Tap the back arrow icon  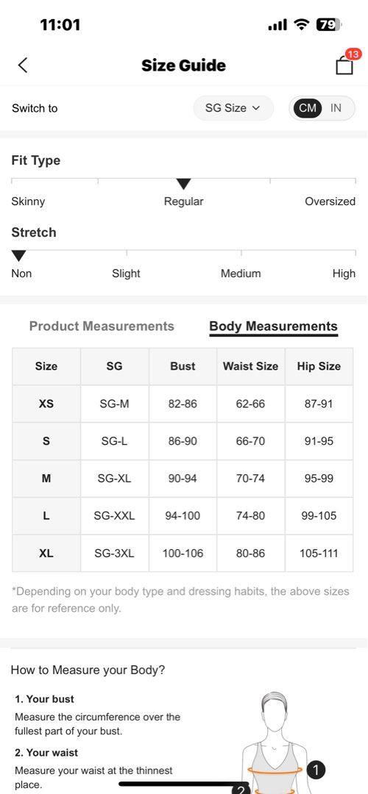pyautogui.click(x=22, y=65)
